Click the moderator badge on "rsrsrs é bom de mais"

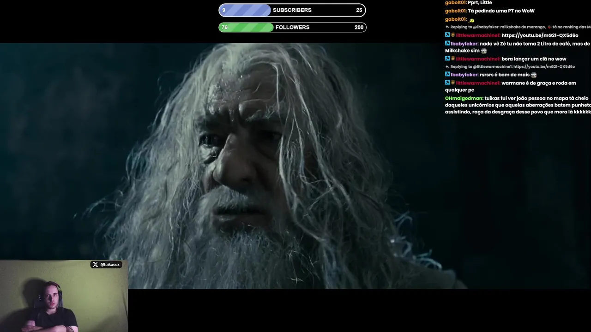click(x=447, y=74)
